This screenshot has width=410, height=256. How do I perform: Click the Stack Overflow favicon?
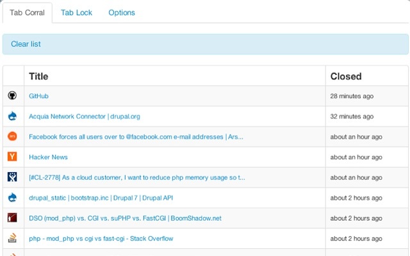[x=12, y=239]
